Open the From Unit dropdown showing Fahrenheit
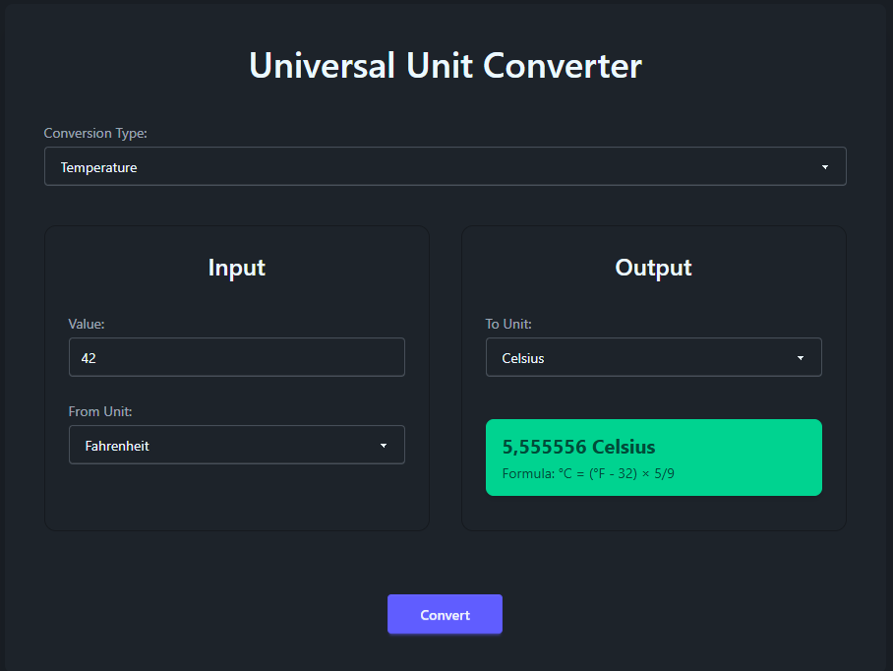 point(236,445)
